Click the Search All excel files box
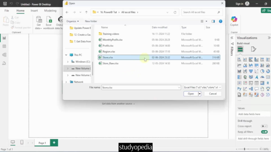 tap(202, 12)
